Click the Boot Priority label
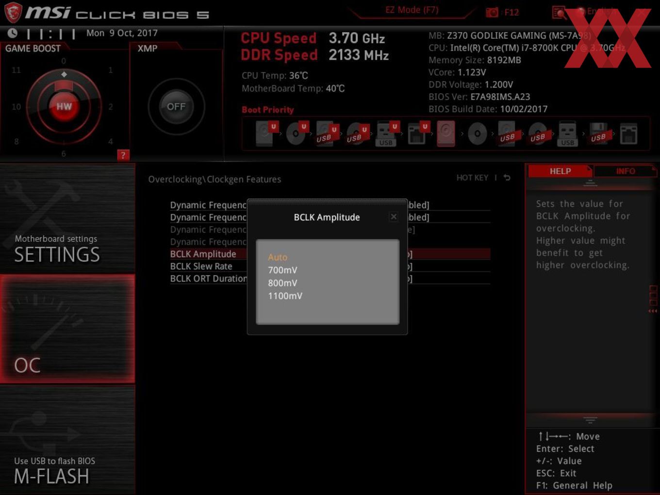Viewport: 660px width, 495px height. pos(268,110)
